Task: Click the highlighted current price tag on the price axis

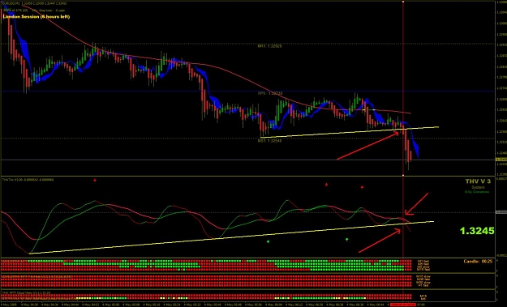Action: click(x=501, y=160)
